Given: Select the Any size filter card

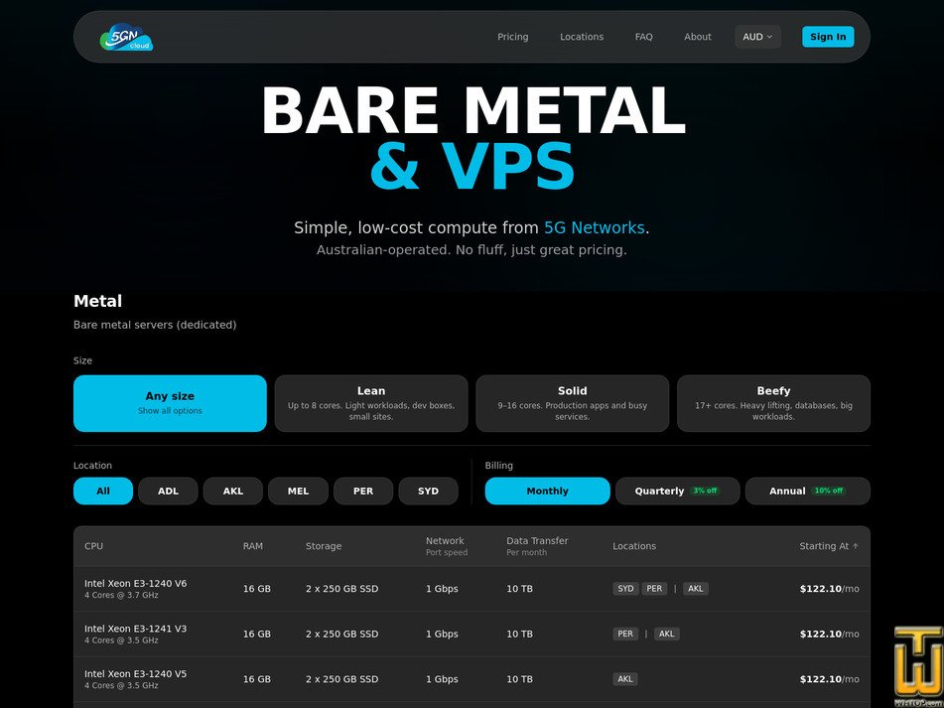Looking at the screenshot, I should point(170,403).
